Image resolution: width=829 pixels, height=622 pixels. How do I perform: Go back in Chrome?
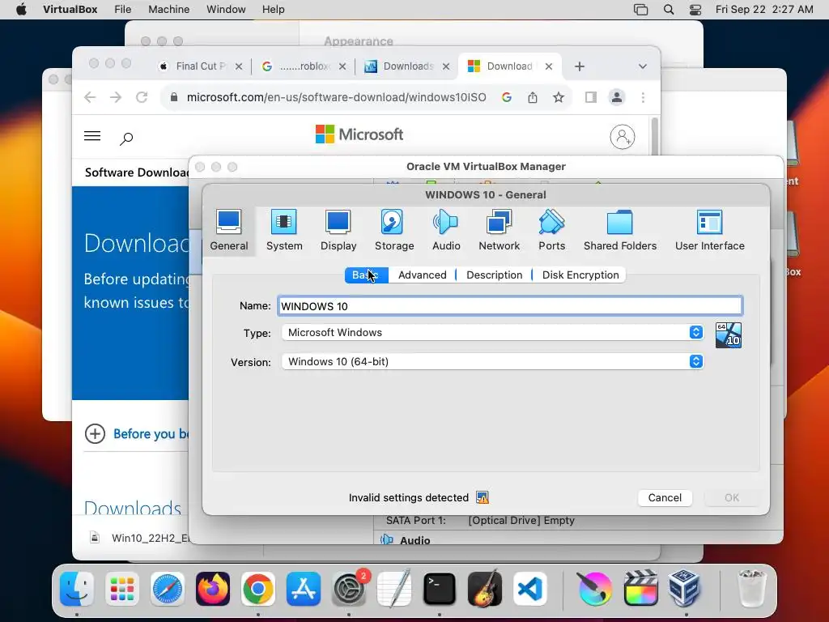(90, 97)
